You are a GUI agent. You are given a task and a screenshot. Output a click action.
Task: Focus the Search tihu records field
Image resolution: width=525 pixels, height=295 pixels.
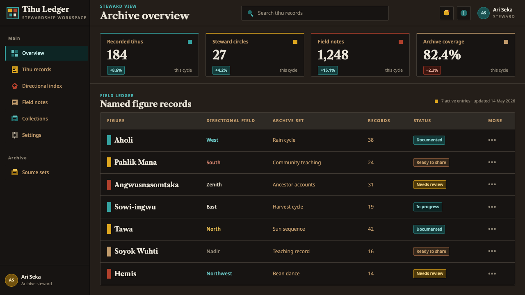pyautogui.click(x=315, y=13)
